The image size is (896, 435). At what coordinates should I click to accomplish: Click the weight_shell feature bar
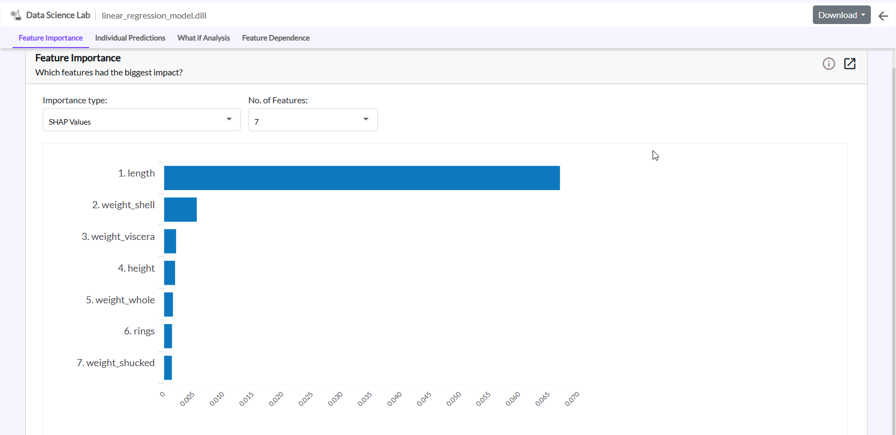point(180,210)
